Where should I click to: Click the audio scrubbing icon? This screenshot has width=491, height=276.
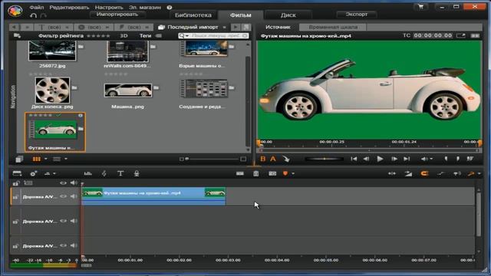pyautogui.click(x=457, y=173)
